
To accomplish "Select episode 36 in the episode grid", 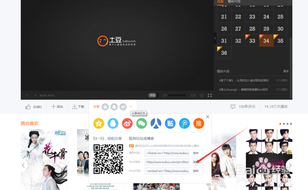I will point(224,52).
